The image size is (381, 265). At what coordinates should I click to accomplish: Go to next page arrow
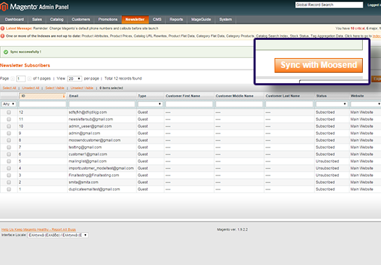tap(29, 78)
